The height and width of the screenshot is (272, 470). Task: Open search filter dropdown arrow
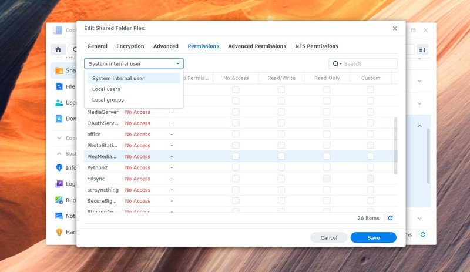click(x=341, y=64)
